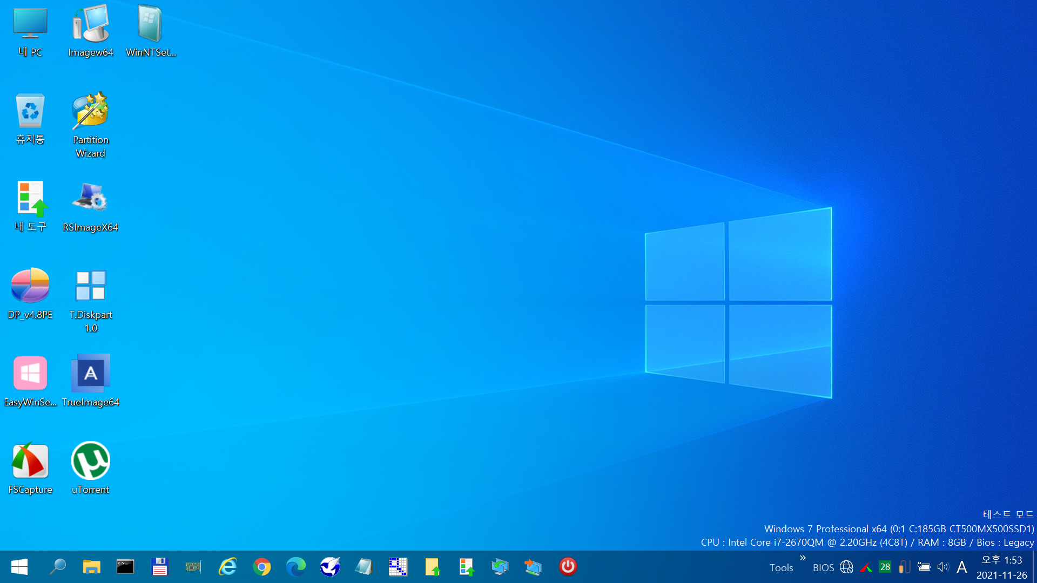Select the RSImageX64 desktop shortcut
Screen dimensions: 1037x583
(x=91, y=206)
